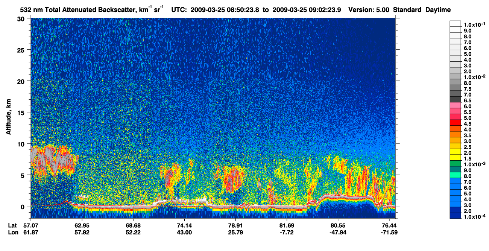Image resolution: width=489 pixels, height=251 pixels.
Task: Click the 'Daytime' label in header
Action: tap(438, 10)
